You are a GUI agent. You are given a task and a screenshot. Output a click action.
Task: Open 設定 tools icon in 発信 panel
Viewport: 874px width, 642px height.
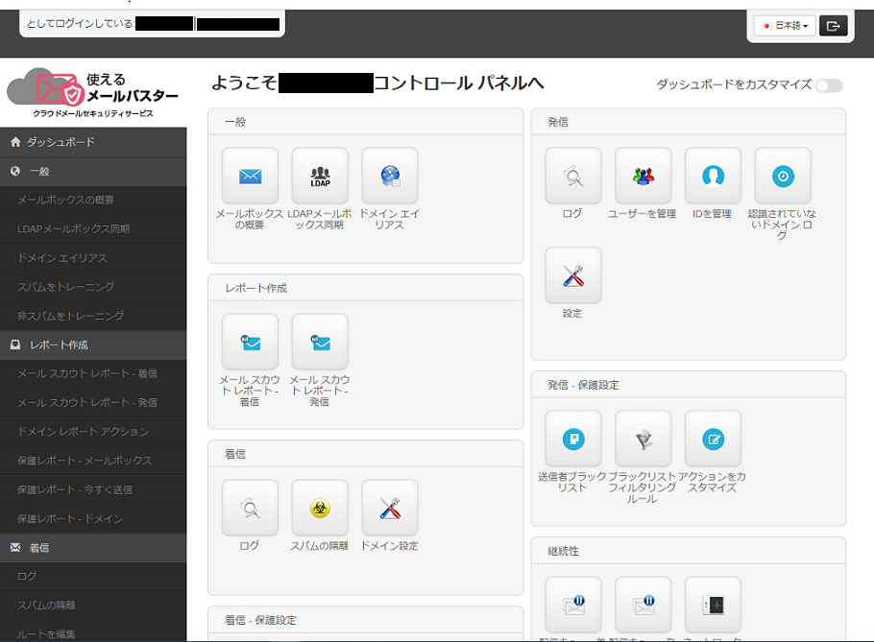(573, 275)
